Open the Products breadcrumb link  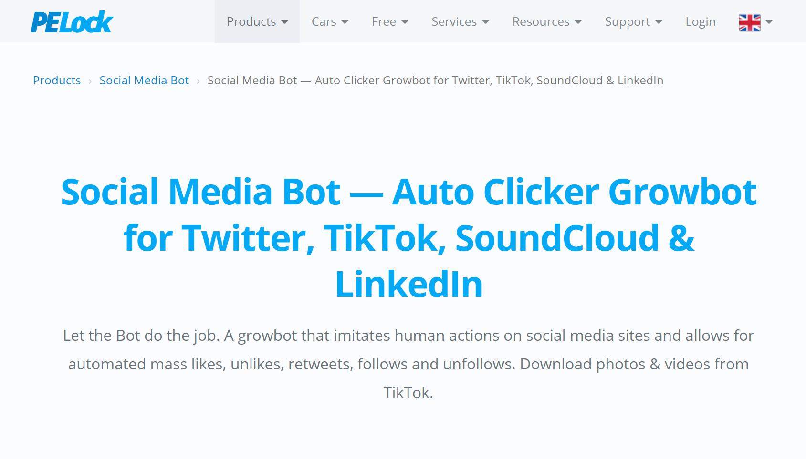[56, 80]
